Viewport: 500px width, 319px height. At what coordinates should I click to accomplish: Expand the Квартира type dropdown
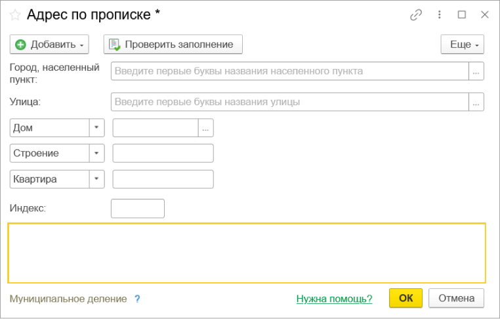(x=97, y=179)
